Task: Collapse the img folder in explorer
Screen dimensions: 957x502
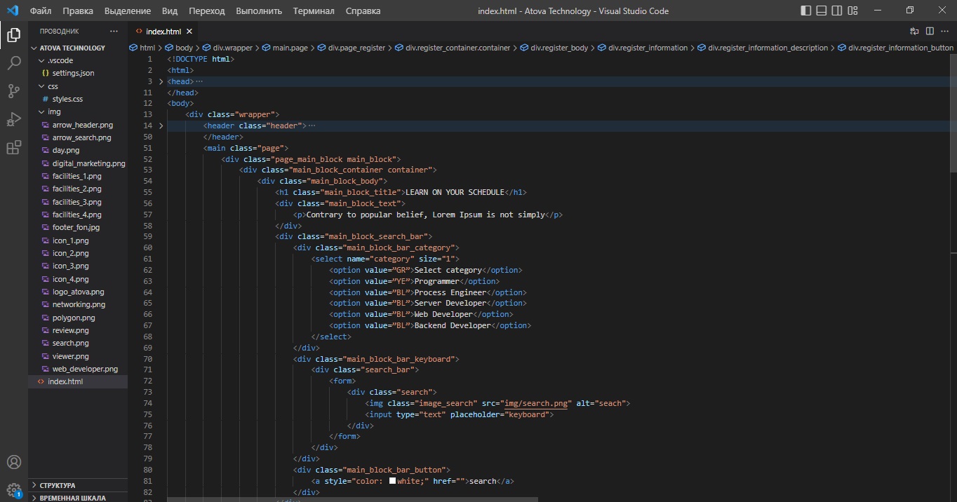Action: point(53,112)
